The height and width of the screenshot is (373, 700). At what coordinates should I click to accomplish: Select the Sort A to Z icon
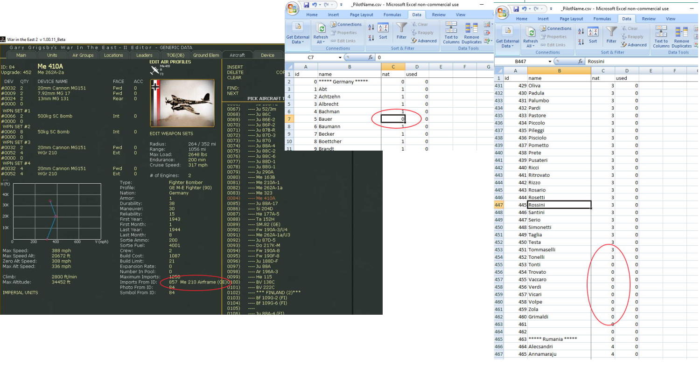coord(370,27)
